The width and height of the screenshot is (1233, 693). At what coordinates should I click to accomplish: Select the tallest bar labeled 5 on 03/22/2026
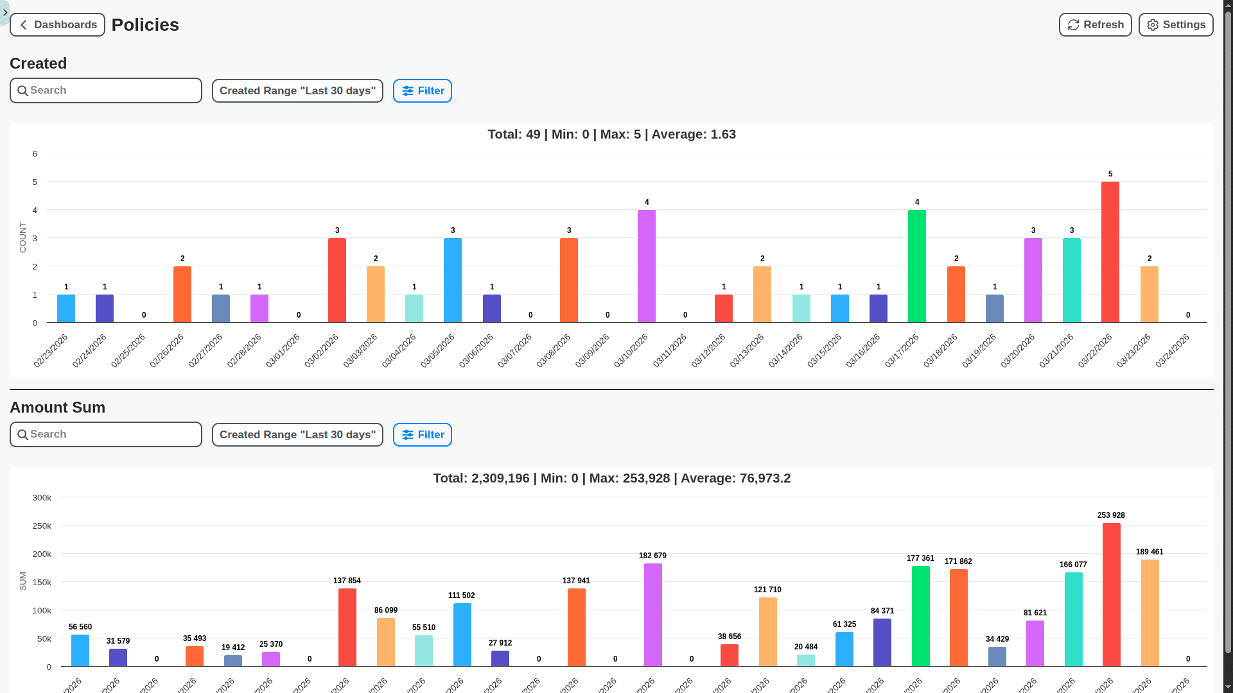coord(1110,250)
